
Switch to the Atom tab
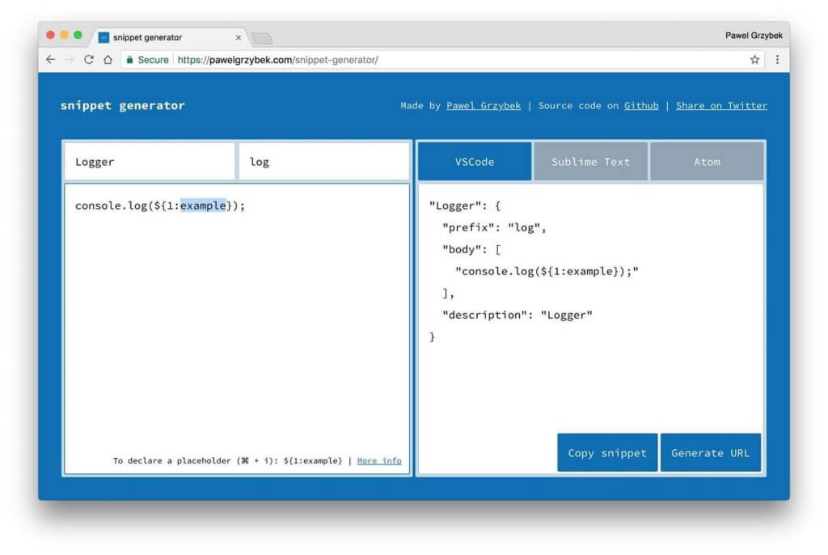[707, 161]
